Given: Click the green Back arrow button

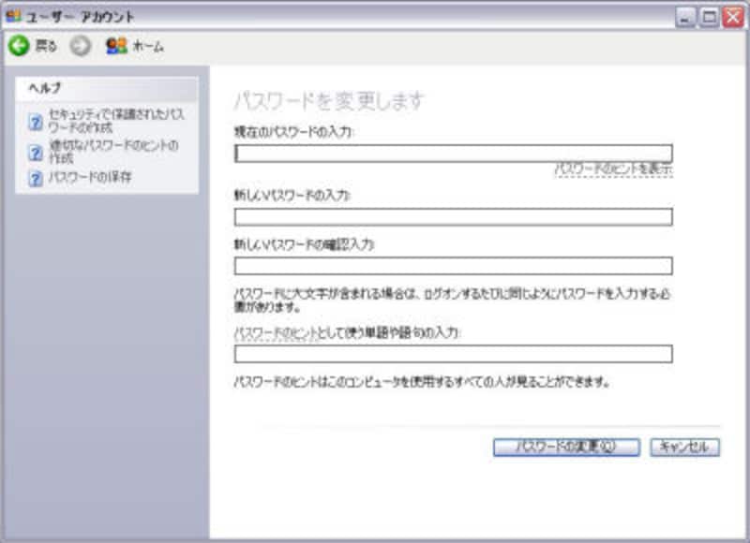Looking at the screenshot, I should coord(18,46).
